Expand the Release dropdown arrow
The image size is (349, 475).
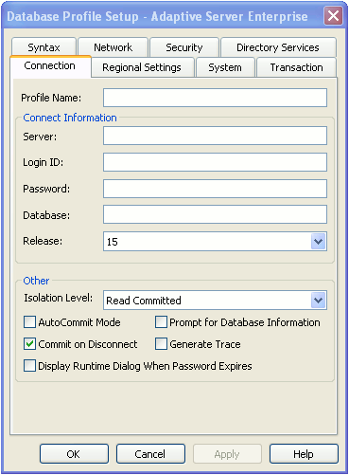point(319,242)
